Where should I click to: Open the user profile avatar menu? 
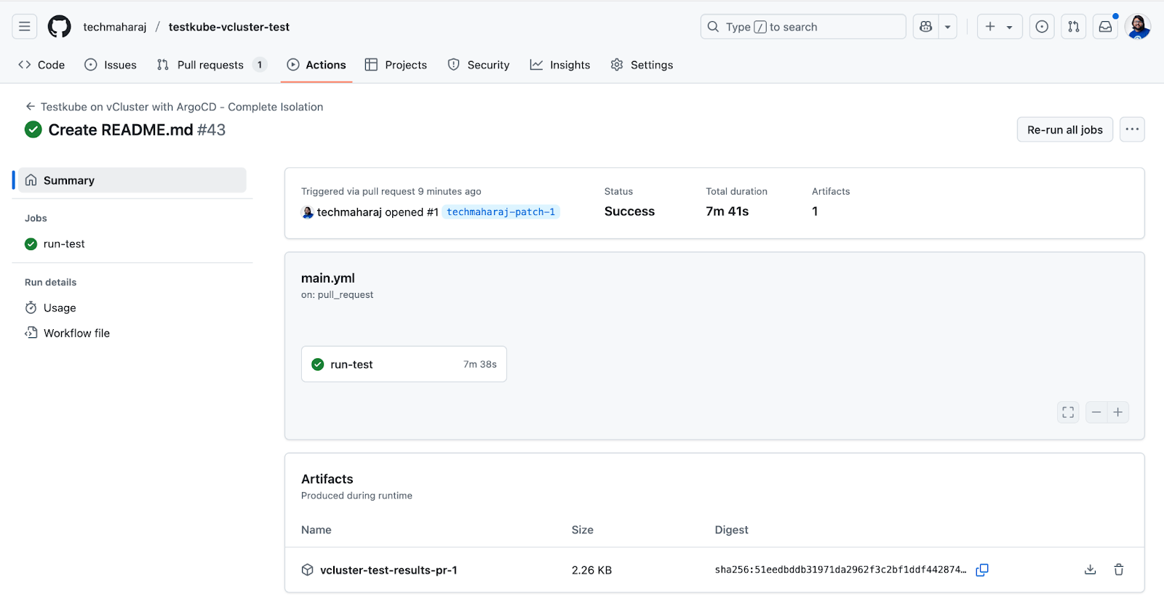(1138, 27)
